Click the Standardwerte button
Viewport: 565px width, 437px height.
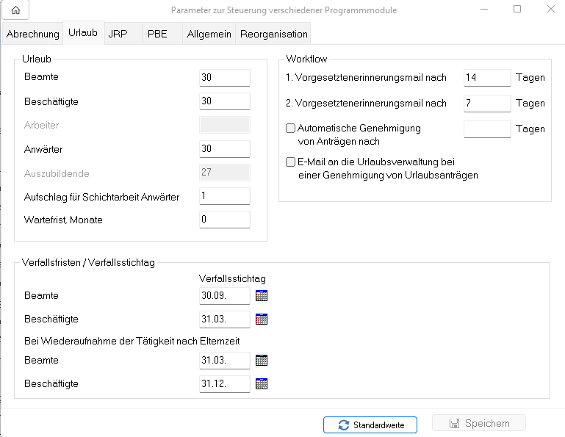click(x=370, y=425)
